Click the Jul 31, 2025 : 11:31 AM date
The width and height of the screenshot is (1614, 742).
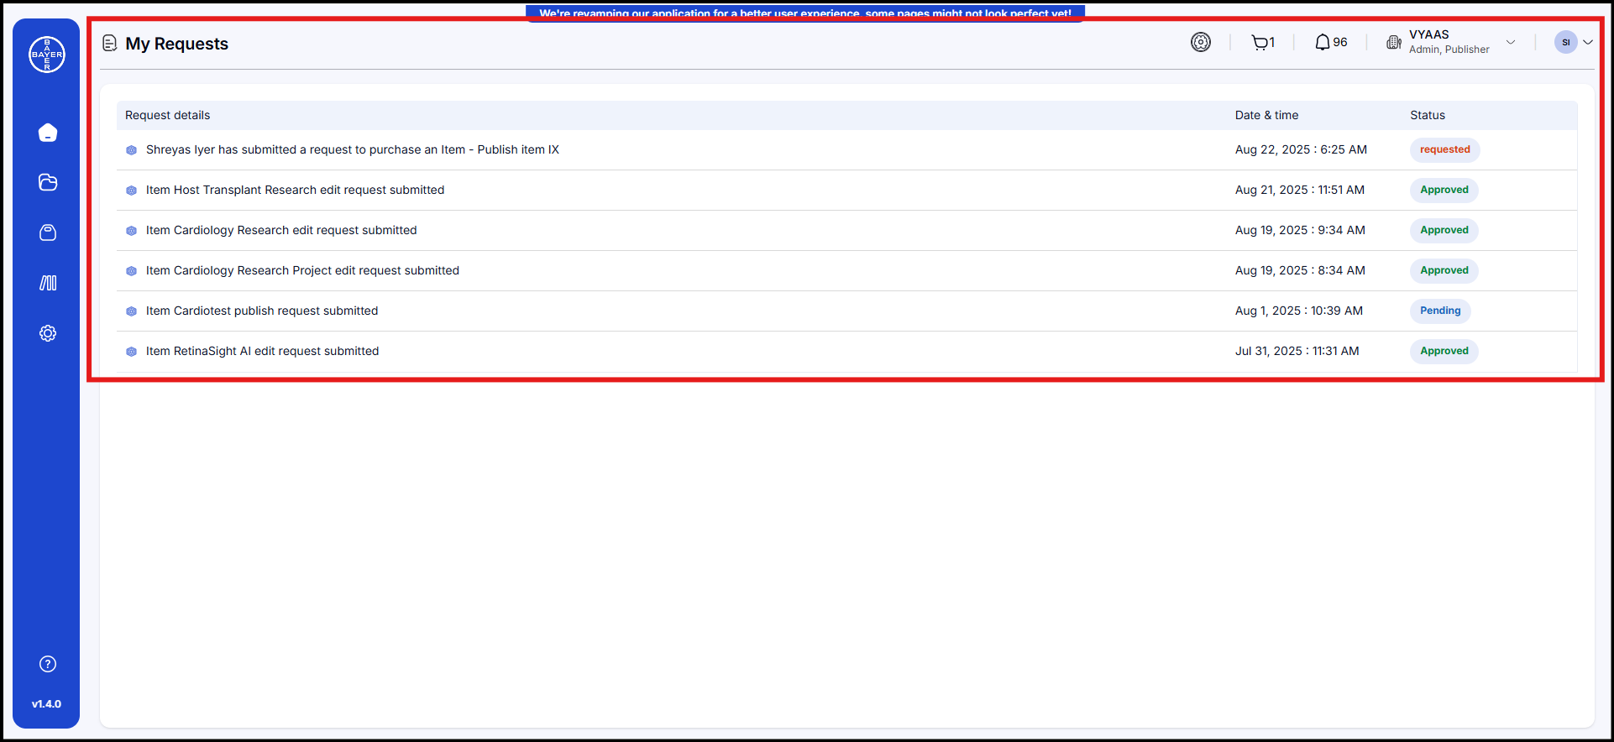[1297, 351]
